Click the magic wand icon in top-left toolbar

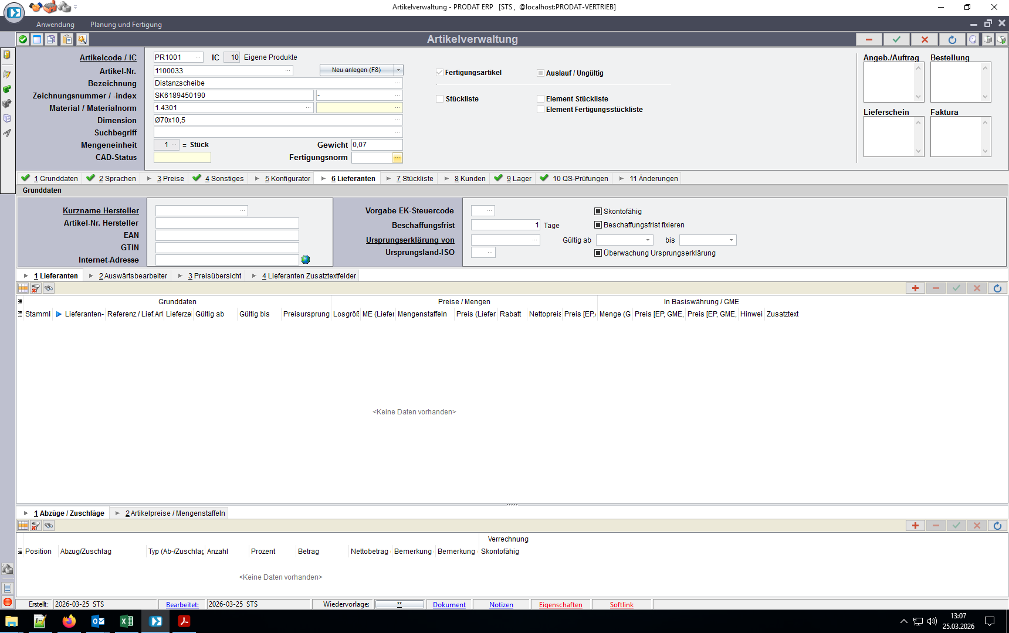[x=82, y=39]
